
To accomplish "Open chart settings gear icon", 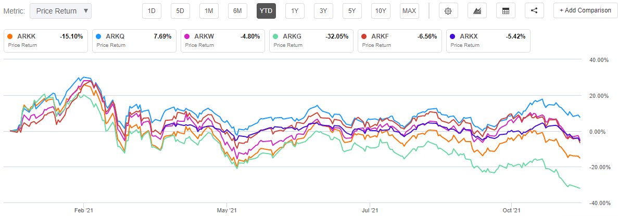I will click(448, 11).
